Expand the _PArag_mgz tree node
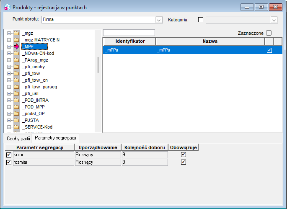This screenshot has height=209, width=287. point(9,60)
